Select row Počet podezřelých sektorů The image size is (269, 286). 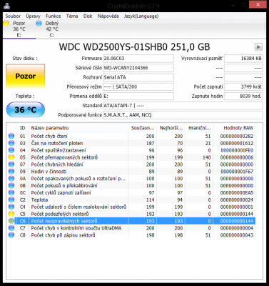[131, 214]
